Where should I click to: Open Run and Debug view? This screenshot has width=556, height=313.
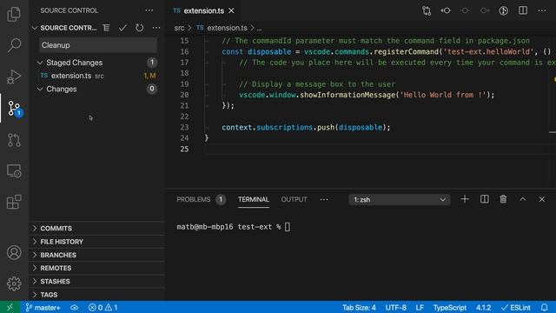point(14,77)
